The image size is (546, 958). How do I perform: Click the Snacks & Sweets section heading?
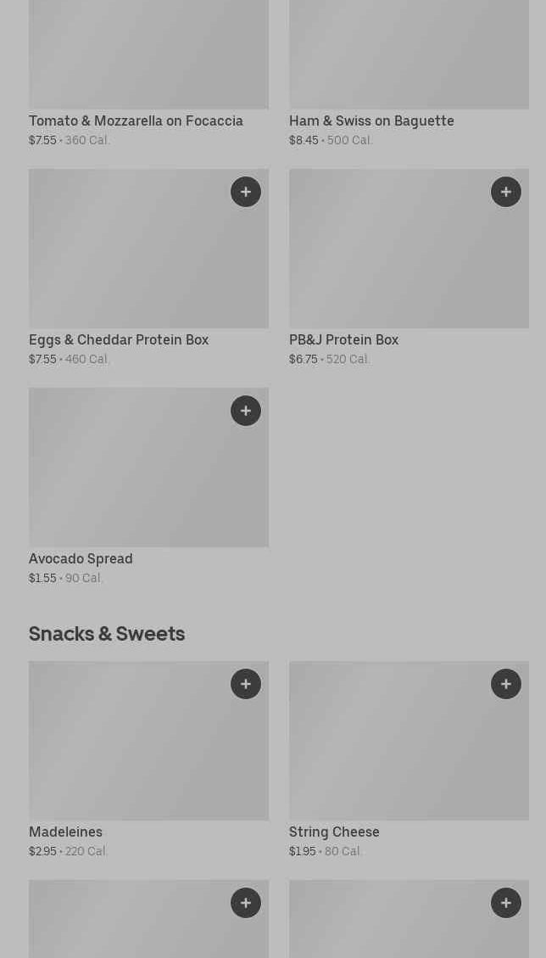pos(107,634)
